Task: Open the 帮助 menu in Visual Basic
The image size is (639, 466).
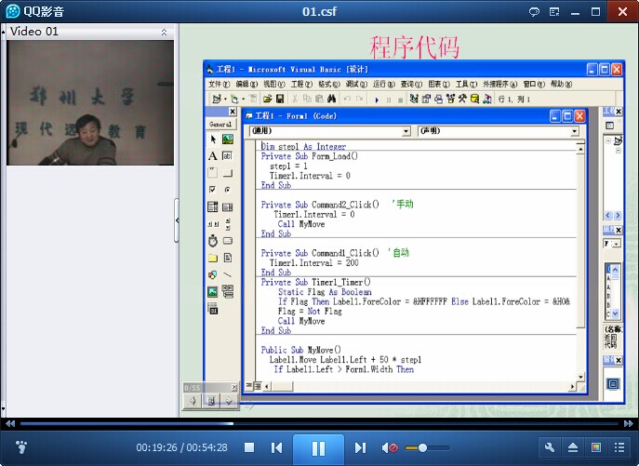Action: pyautogui.click(x=561, y=84)
